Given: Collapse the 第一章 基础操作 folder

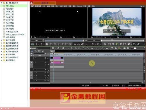Looking at the screenshot, I should tap(1, 3).
